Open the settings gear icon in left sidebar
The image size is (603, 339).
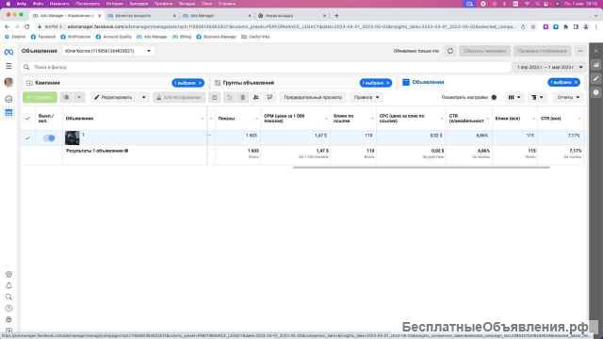(8, 274)
